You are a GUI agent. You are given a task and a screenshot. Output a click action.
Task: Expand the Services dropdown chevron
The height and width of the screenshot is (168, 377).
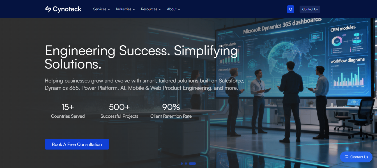(x=109, y=10)
